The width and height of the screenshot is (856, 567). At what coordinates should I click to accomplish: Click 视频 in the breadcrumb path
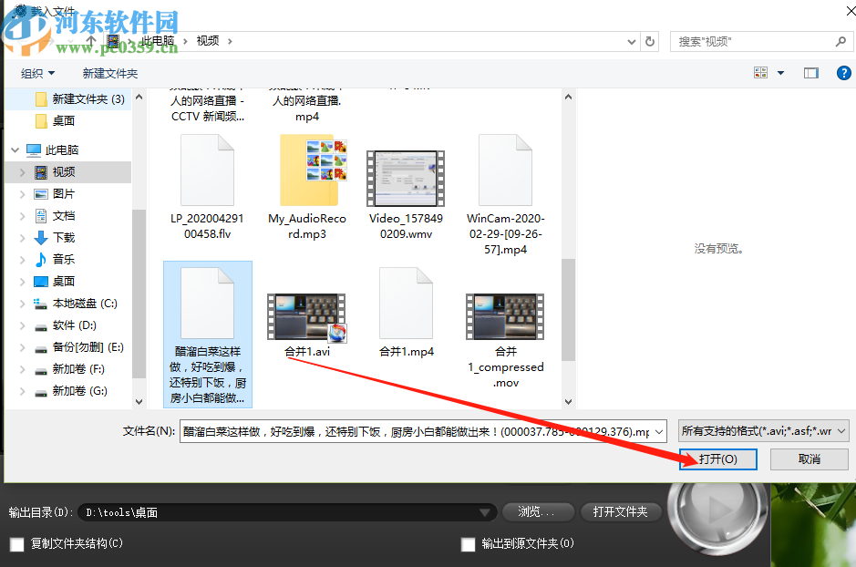pos(208,41)
